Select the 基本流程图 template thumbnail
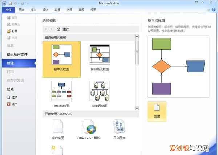This screenshot has width=218, height=155. 62,59
